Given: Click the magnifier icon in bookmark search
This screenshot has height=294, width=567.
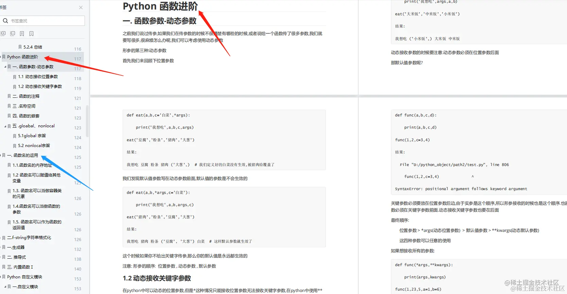Looking at the screenshot, I should pos(5,21).
